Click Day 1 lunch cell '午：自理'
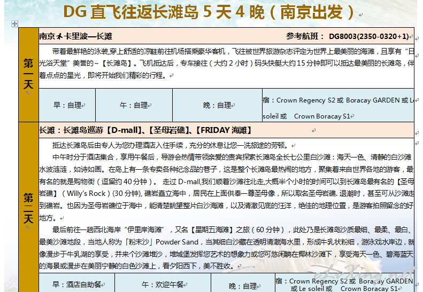Viewport: 423px width, 292px height. tap(133, 105)
